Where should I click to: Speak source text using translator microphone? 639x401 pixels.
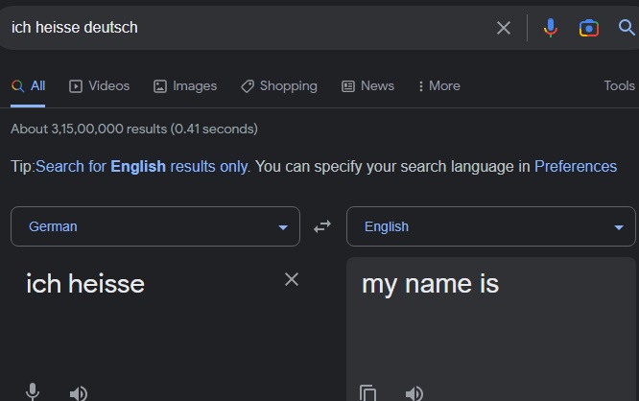pyautogui.click(x=33, y=393)
